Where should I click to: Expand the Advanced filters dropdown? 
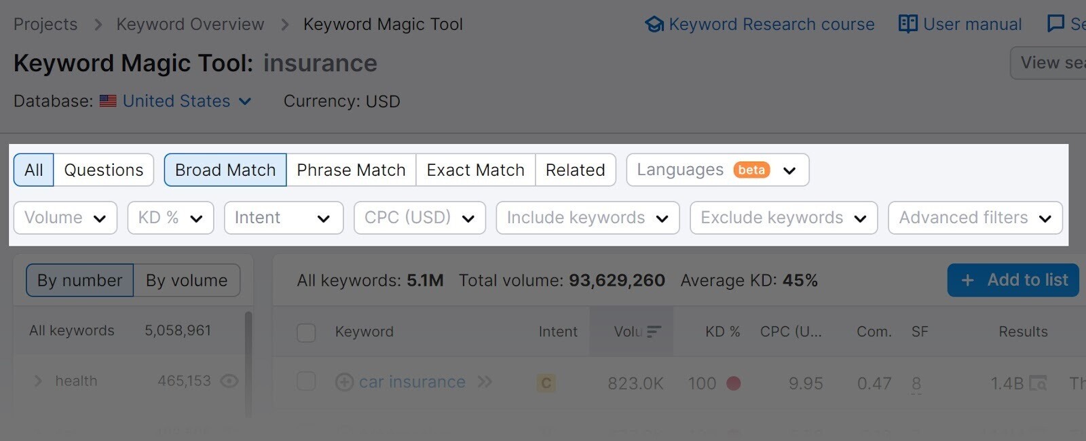click(975, 218)
